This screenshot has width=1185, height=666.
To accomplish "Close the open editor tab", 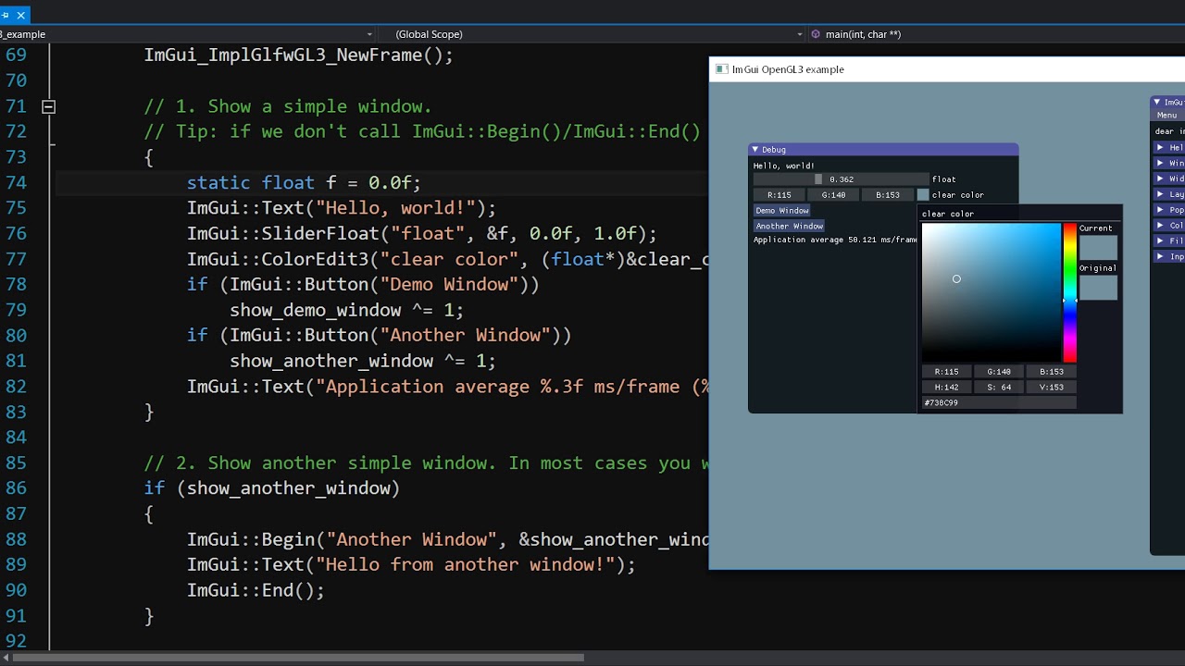I will 22,15.
